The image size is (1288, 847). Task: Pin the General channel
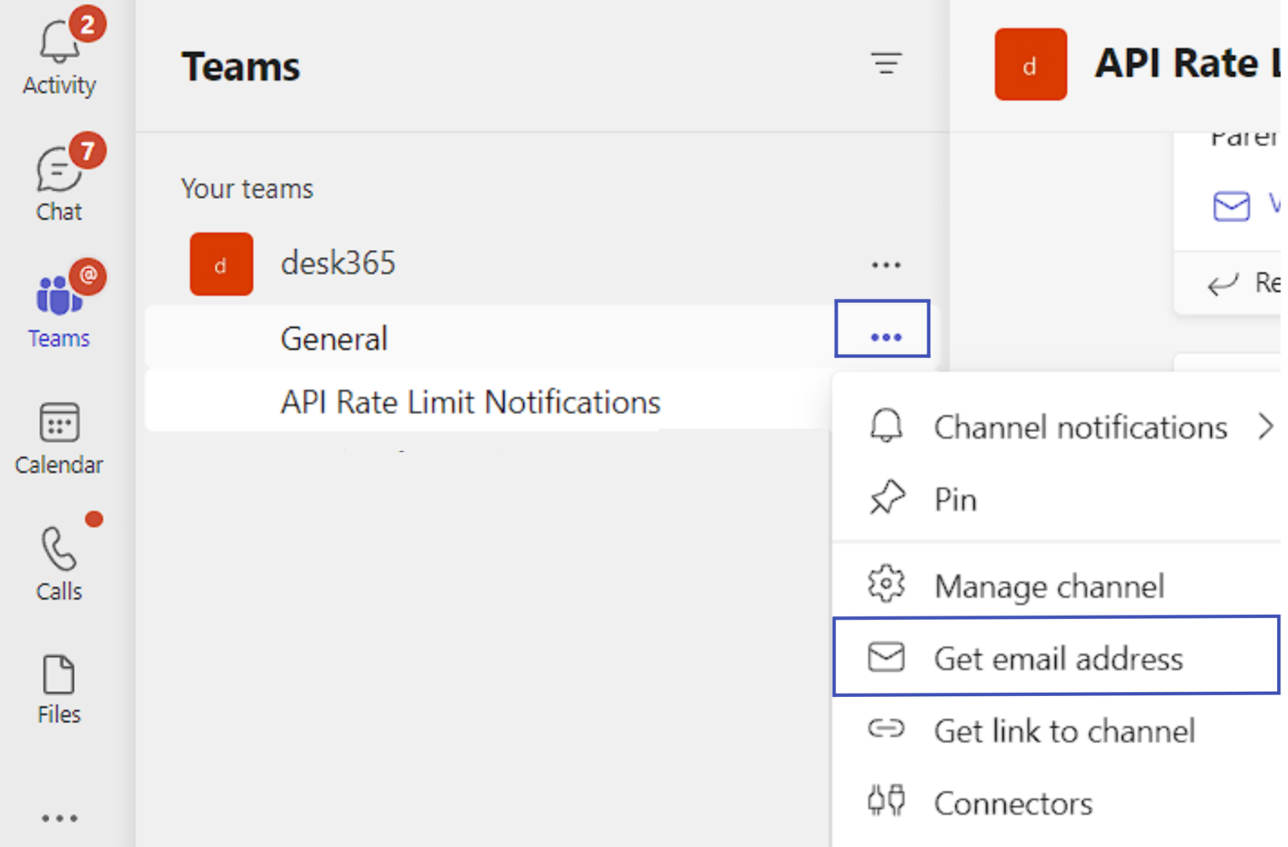(955, 499)
